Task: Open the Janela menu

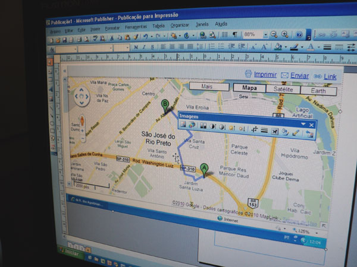Action: [202, 24]
